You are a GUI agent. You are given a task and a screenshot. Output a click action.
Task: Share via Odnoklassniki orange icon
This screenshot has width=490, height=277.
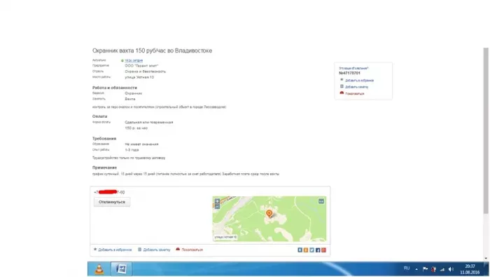coord(306,250)
